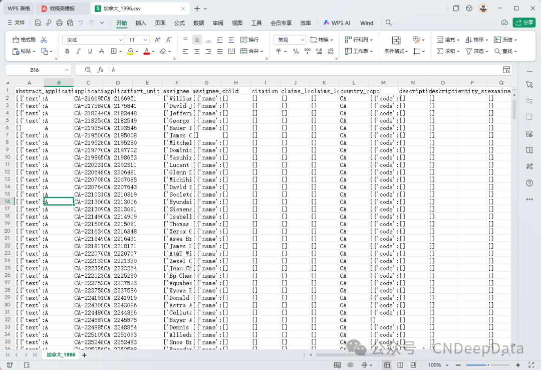Click the fx insert function icon
Viewport: 541px width, 370px height.
click(101, 70)
